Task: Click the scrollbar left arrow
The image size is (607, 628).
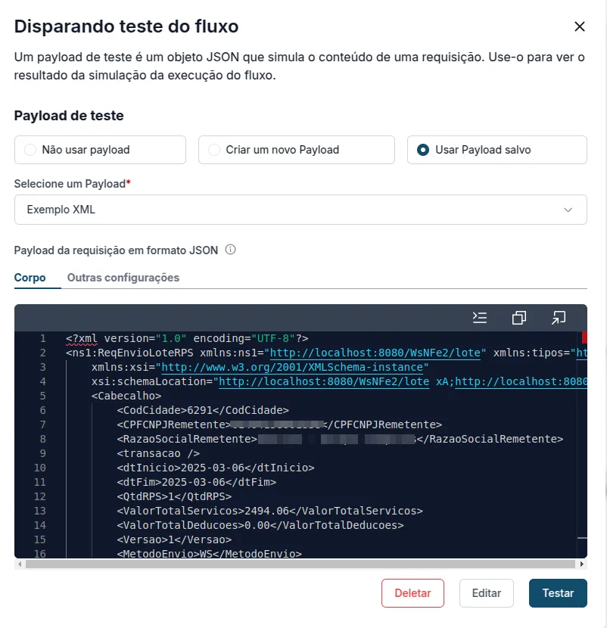Action: (x=20, y=564)
